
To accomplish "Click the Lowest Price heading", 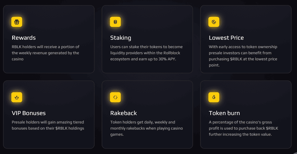I will [226, 38].
